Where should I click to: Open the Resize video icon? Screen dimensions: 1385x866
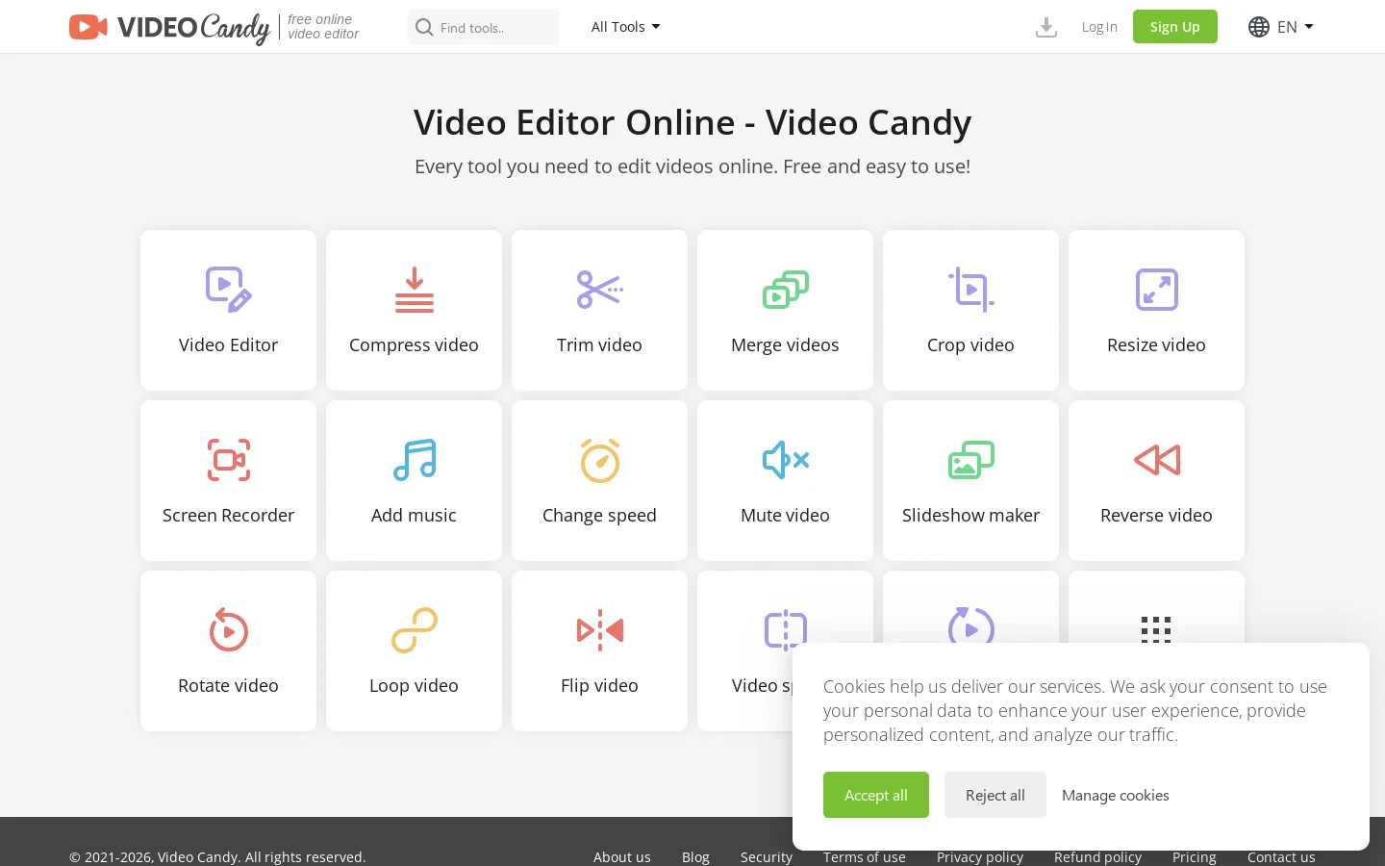1156,290
